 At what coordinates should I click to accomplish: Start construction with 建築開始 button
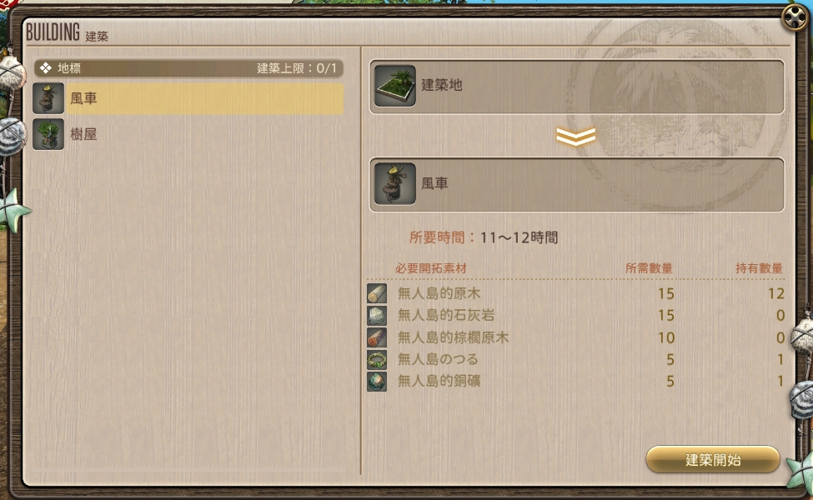[x=713, y=460]
